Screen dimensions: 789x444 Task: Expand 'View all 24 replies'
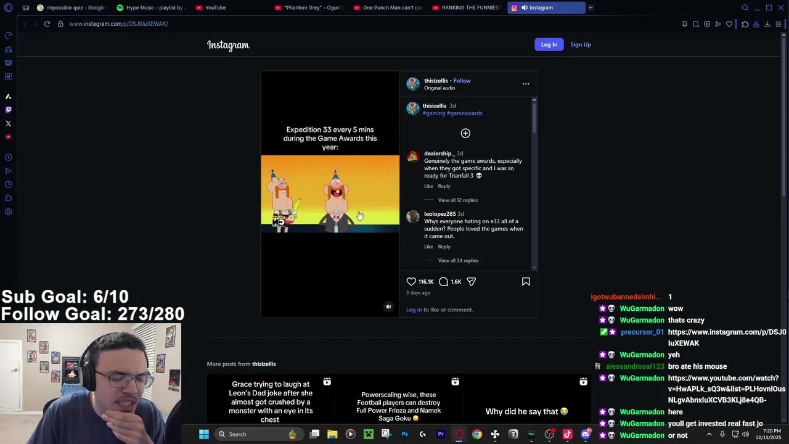[x=458, y=260]
